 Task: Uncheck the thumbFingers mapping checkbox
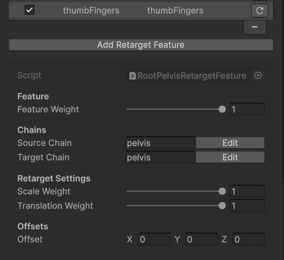(x=29, y=10)
